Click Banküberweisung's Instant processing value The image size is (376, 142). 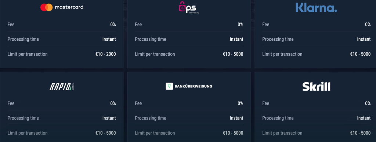236,118
